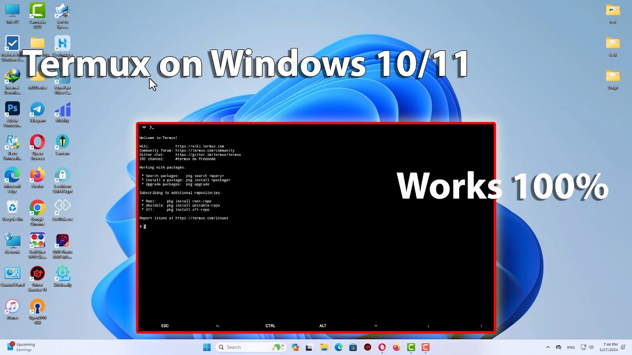Open Microsoft Edge from the taskbar

[x=339, y=347]
